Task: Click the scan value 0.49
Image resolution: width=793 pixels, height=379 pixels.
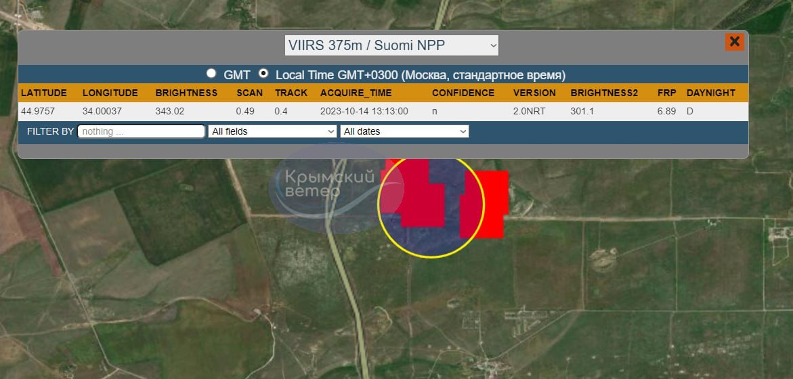Action: (245, 111)
